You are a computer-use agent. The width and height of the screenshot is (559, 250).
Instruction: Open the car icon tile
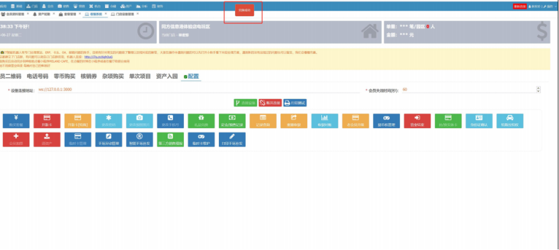pyautogui.click(x=510, y=121)
